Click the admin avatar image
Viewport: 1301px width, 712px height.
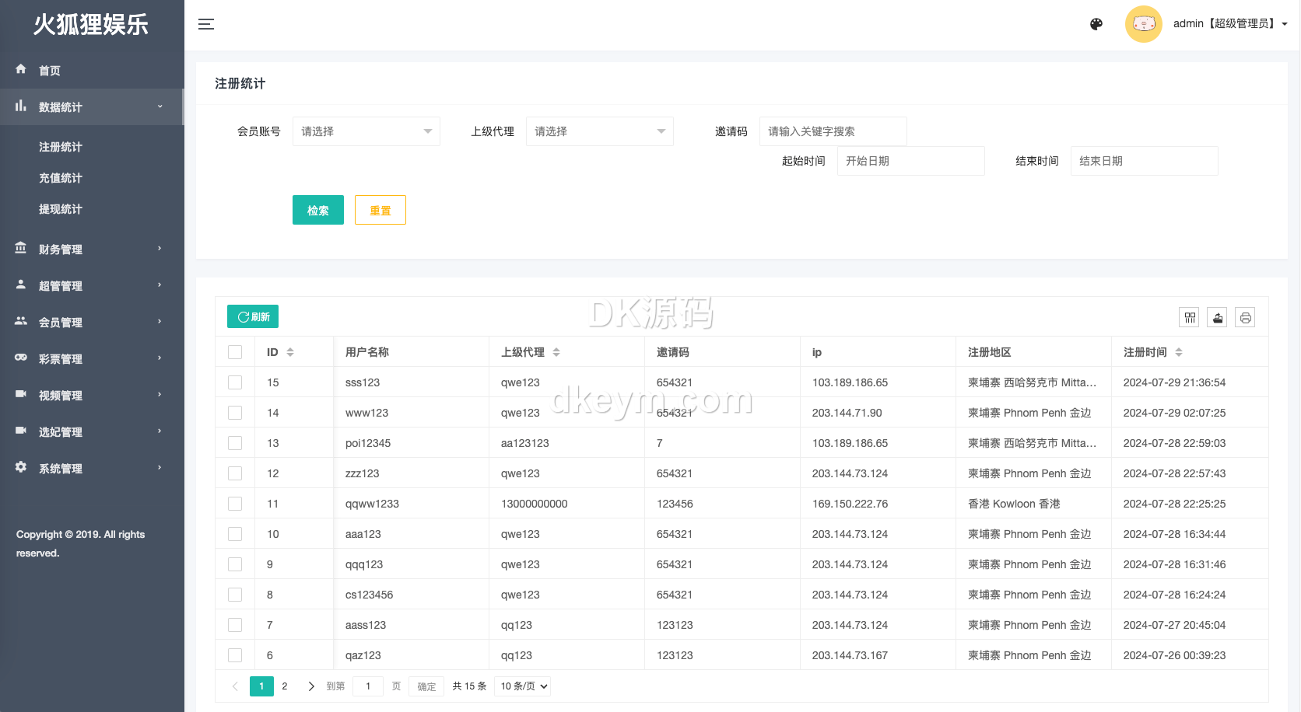(1143, 24)
